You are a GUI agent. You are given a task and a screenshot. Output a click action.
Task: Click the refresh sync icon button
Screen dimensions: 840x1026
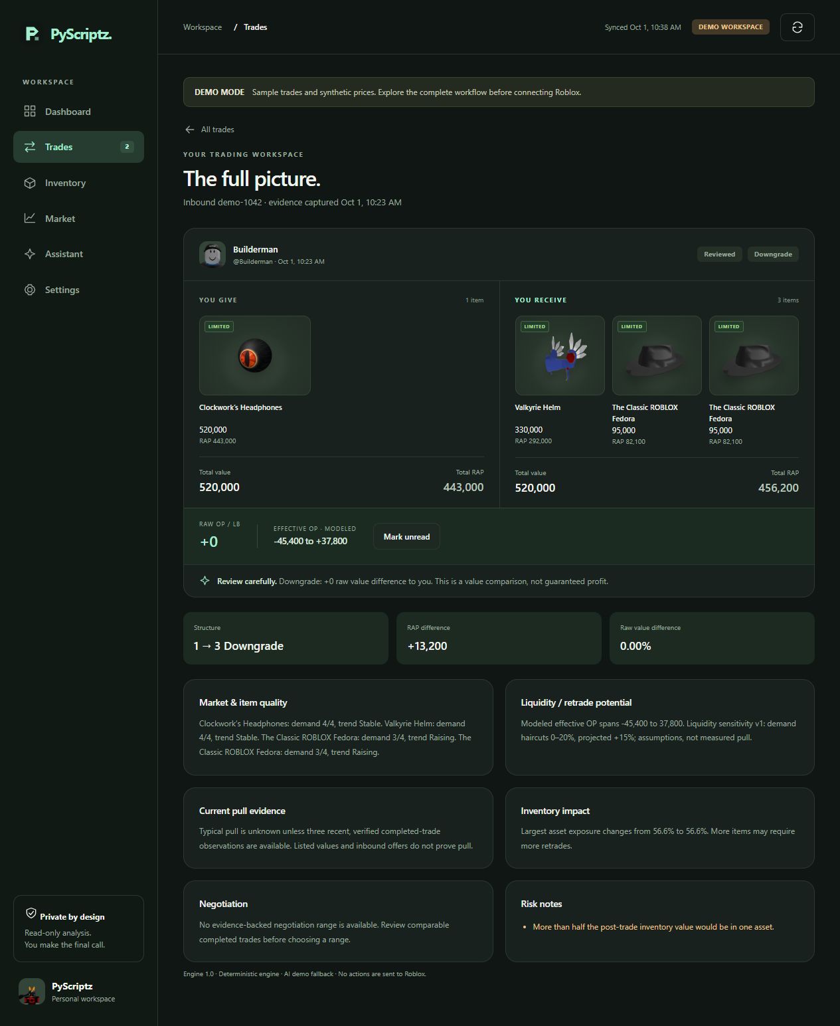(x=797, y=27)
